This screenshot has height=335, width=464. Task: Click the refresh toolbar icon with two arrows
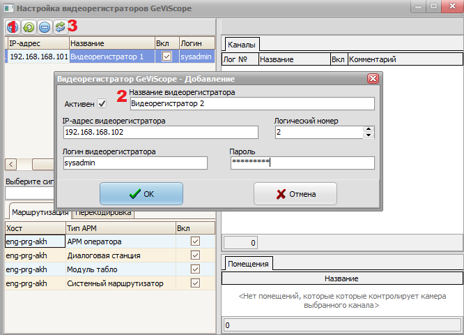59,27
